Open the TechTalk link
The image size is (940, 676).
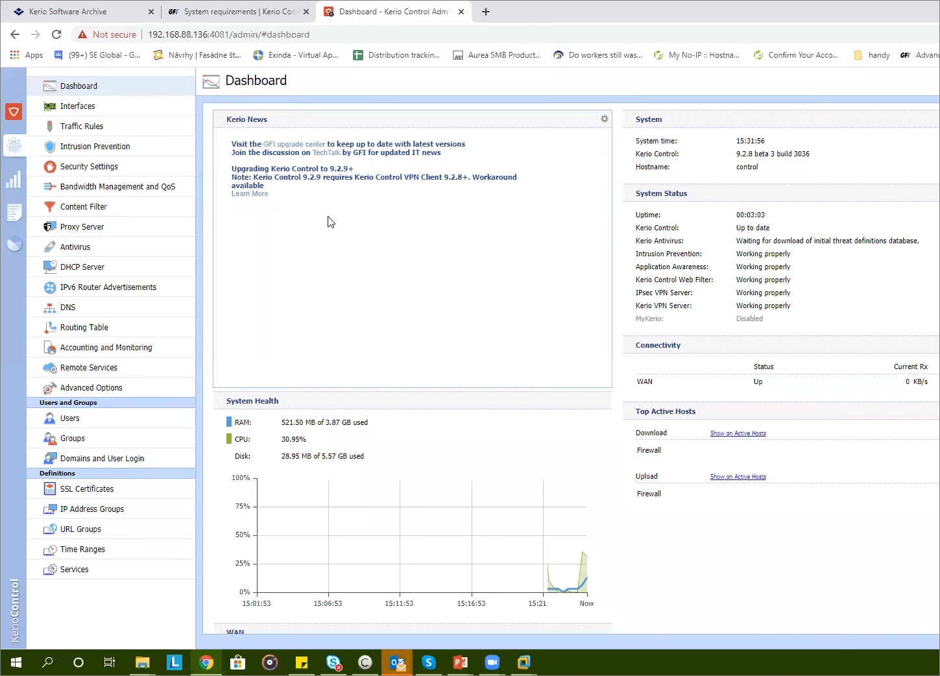pos(326,152)
